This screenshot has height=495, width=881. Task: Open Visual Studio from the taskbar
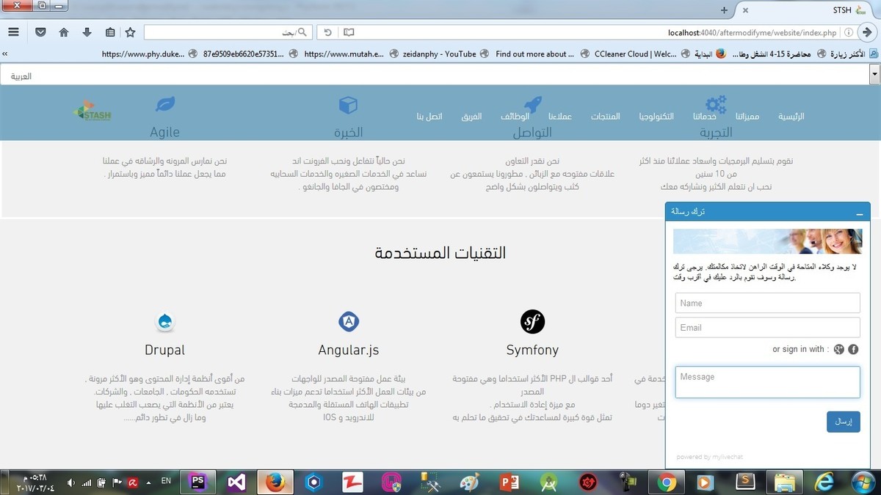236,482
